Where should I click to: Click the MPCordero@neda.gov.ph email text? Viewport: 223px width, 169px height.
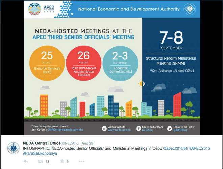[x=66, y=130]
